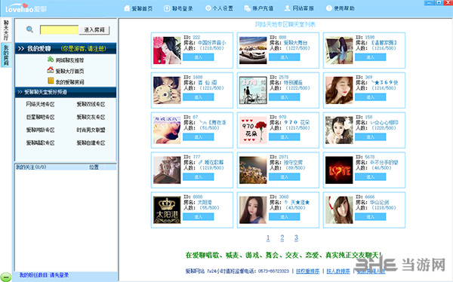This screenshot has width=453, height=282.
Task: Collapse the 爱聊聊天室爱好频道 header
Action: click(66, 92)
